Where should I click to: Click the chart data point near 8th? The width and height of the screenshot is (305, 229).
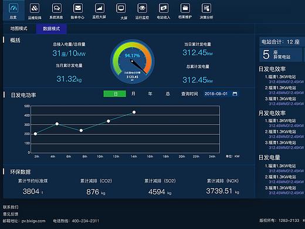(x=81, y=130)
